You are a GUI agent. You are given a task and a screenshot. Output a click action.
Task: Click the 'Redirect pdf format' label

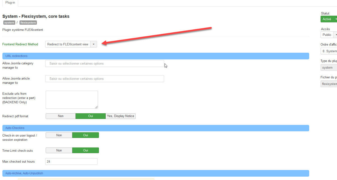pos(15,116)
